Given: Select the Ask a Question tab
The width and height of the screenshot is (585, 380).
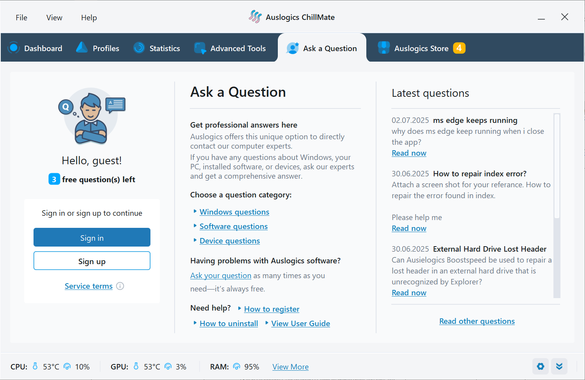Looking at the screenshot, I should [322, 48].
